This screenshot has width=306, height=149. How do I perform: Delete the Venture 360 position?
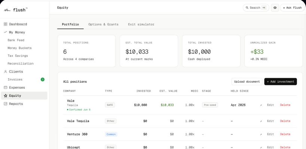[x=285, y=134]
